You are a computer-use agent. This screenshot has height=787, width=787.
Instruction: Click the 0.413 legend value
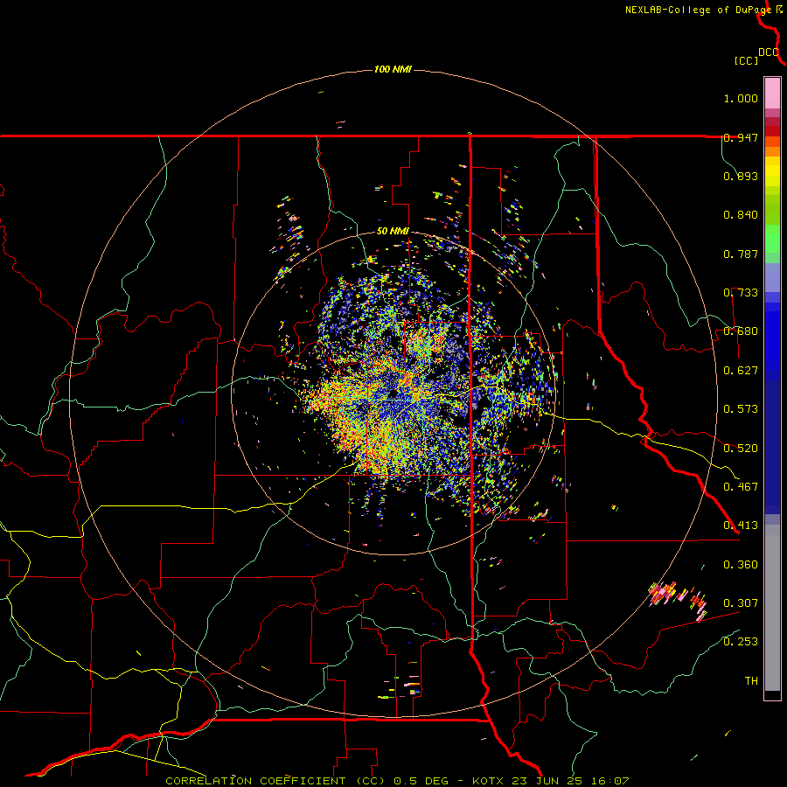[741, 526]
